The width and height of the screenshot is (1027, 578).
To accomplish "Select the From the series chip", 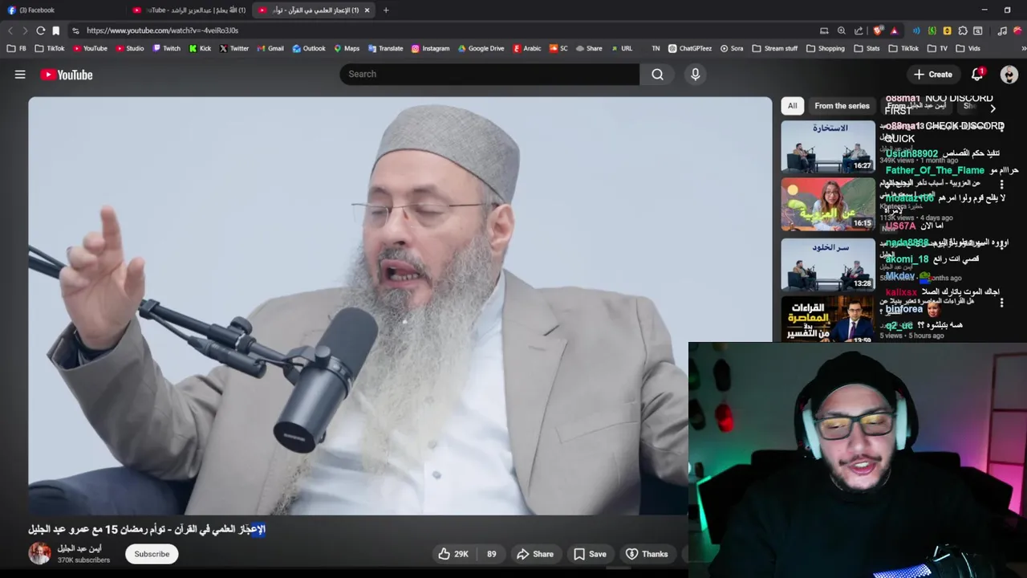I will pyautogui.click(x=842, y=106).
